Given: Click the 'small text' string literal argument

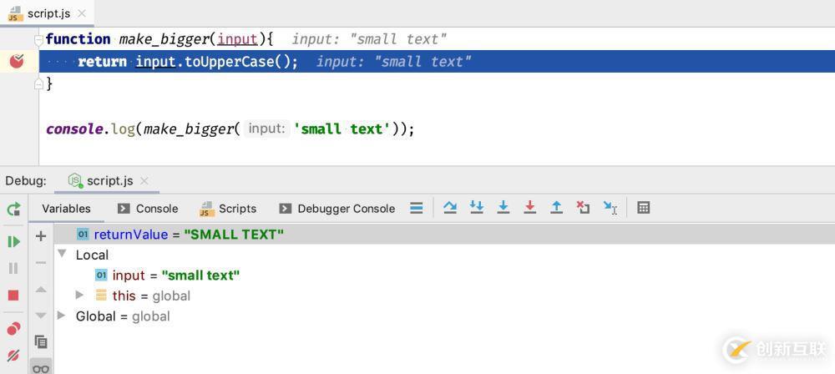Looking at the screenshot, I should tap(342, 129).
